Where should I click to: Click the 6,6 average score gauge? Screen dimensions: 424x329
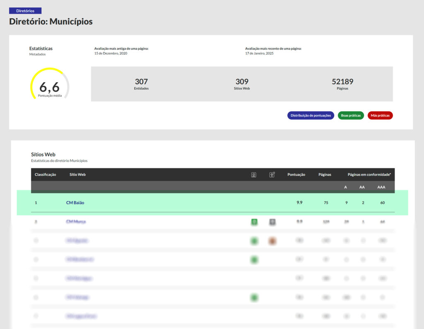point(50,87)
